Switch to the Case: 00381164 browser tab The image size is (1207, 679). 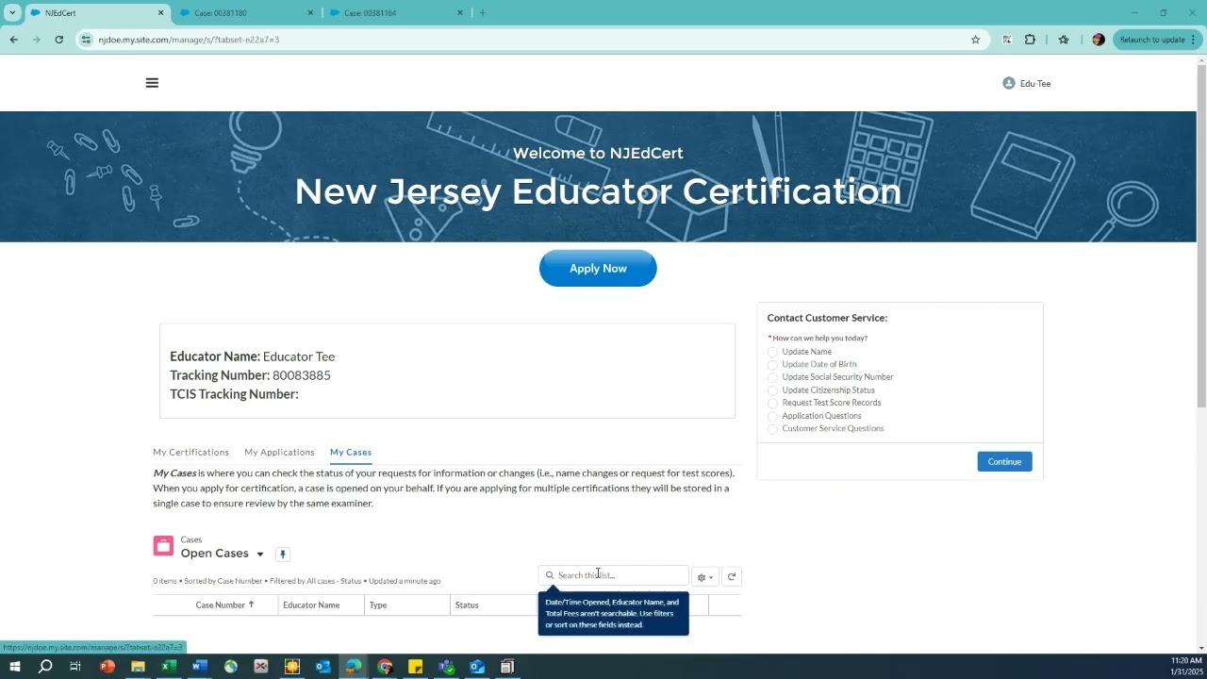tap(396, 13)
